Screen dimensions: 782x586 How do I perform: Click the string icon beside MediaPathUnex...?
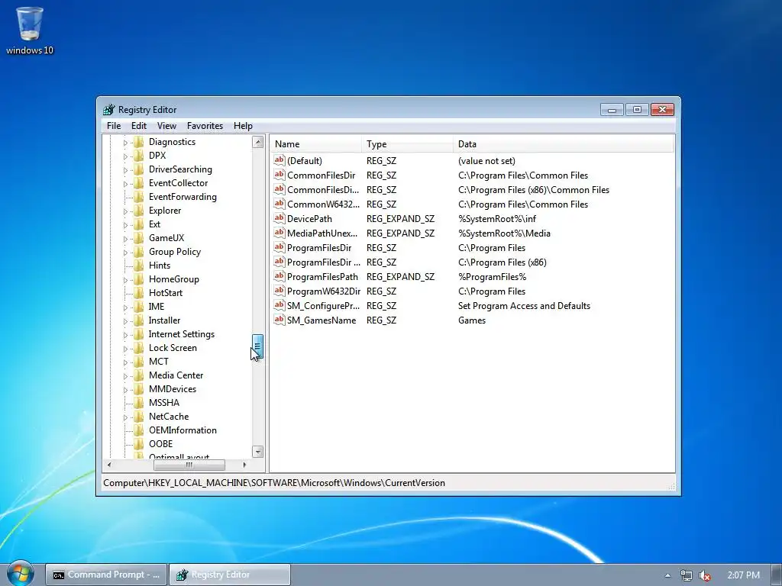280,233
